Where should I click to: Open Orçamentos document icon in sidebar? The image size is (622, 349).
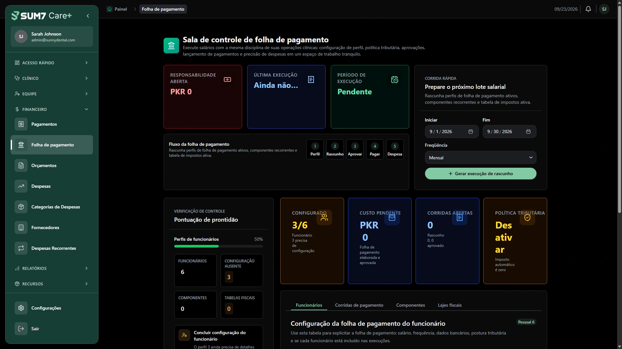[21, 165]
